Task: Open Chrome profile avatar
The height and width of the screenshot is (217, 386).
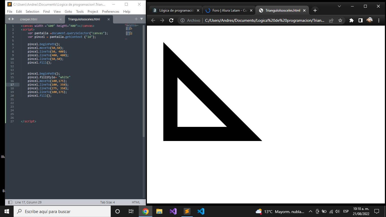Action: (370, 20)
